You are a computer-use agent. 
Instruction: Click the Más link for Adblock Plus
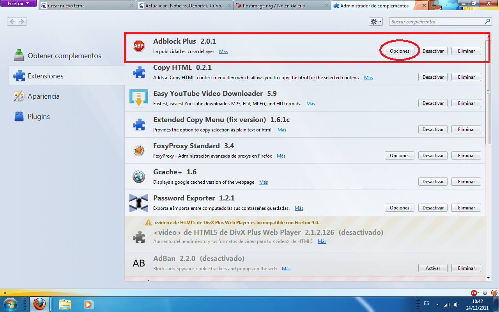click(x=223, y=51)
